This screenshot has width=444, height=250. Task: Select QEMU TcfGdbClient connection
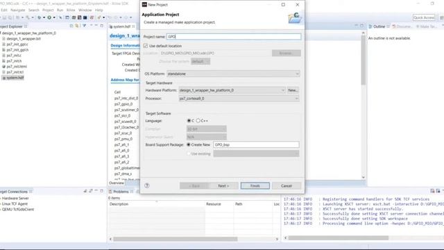coord(18,209)
